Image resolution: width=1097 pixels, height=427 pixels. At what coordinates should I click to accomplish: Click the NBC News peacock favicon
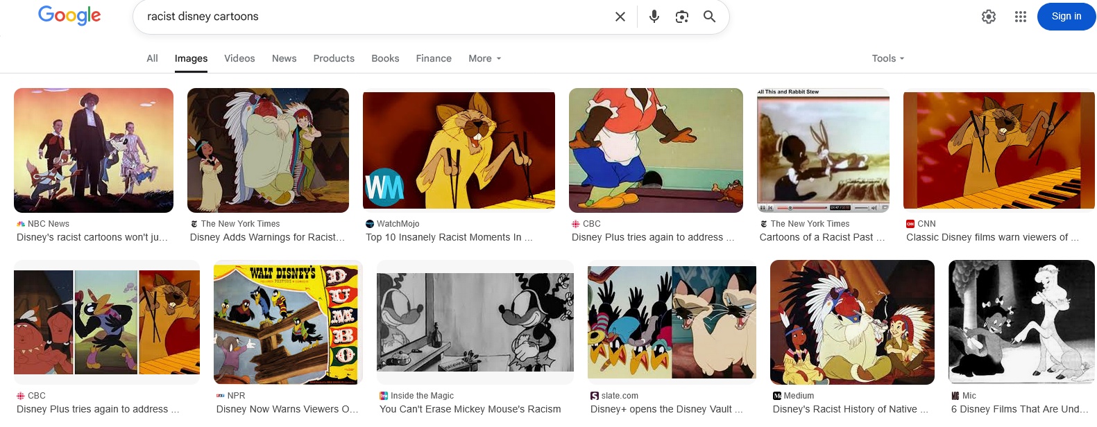(21, 224)
